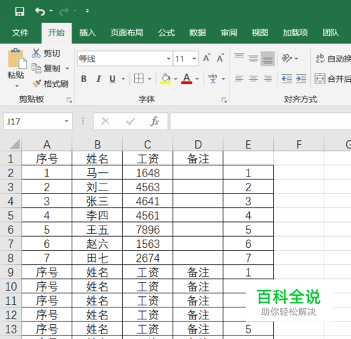Screen dimensions: 351x339
Task: Open the underline style dropdown arrow
Action: pyautogui.click(x=123, y=79)
